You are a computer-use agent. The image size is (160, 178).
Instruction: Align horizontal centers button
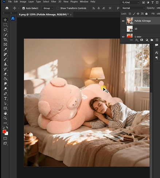pyautogui.click(x=99, y=8)
